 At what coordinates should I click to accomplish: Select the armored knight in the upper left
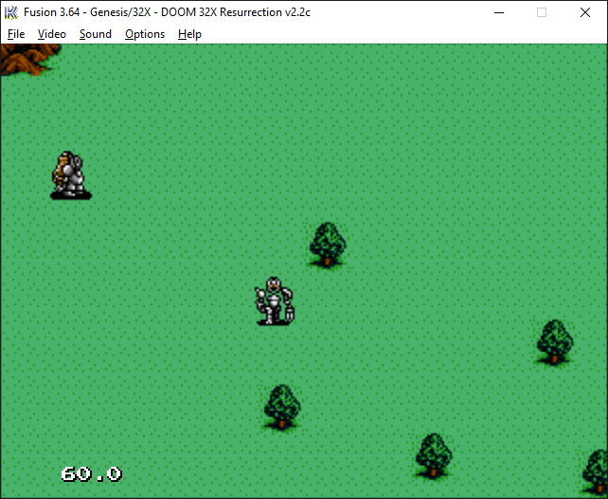(68, 173)
